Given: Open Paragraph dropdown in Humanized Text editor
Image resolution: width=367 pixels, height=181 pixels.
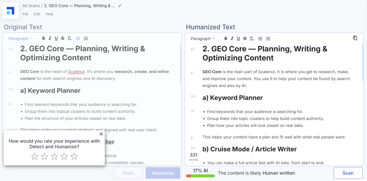Looking at the screenshot, I should [203, 38].
